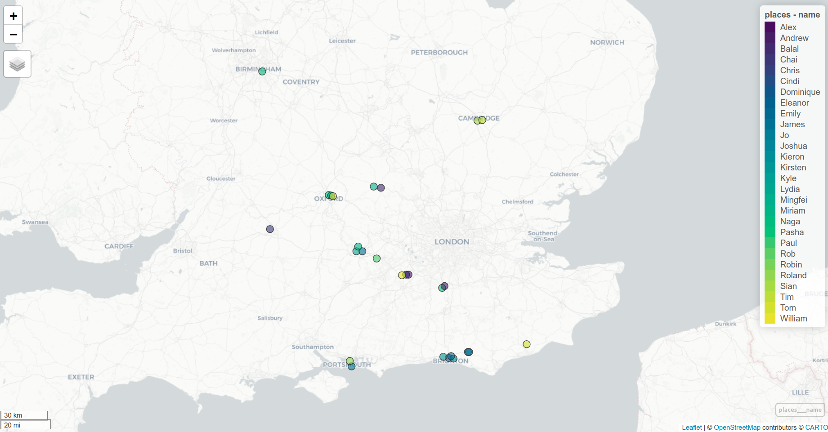The width and height of the screenshot is (828, 432).
Task: Click the zoom in plus button
Action: 13,16
